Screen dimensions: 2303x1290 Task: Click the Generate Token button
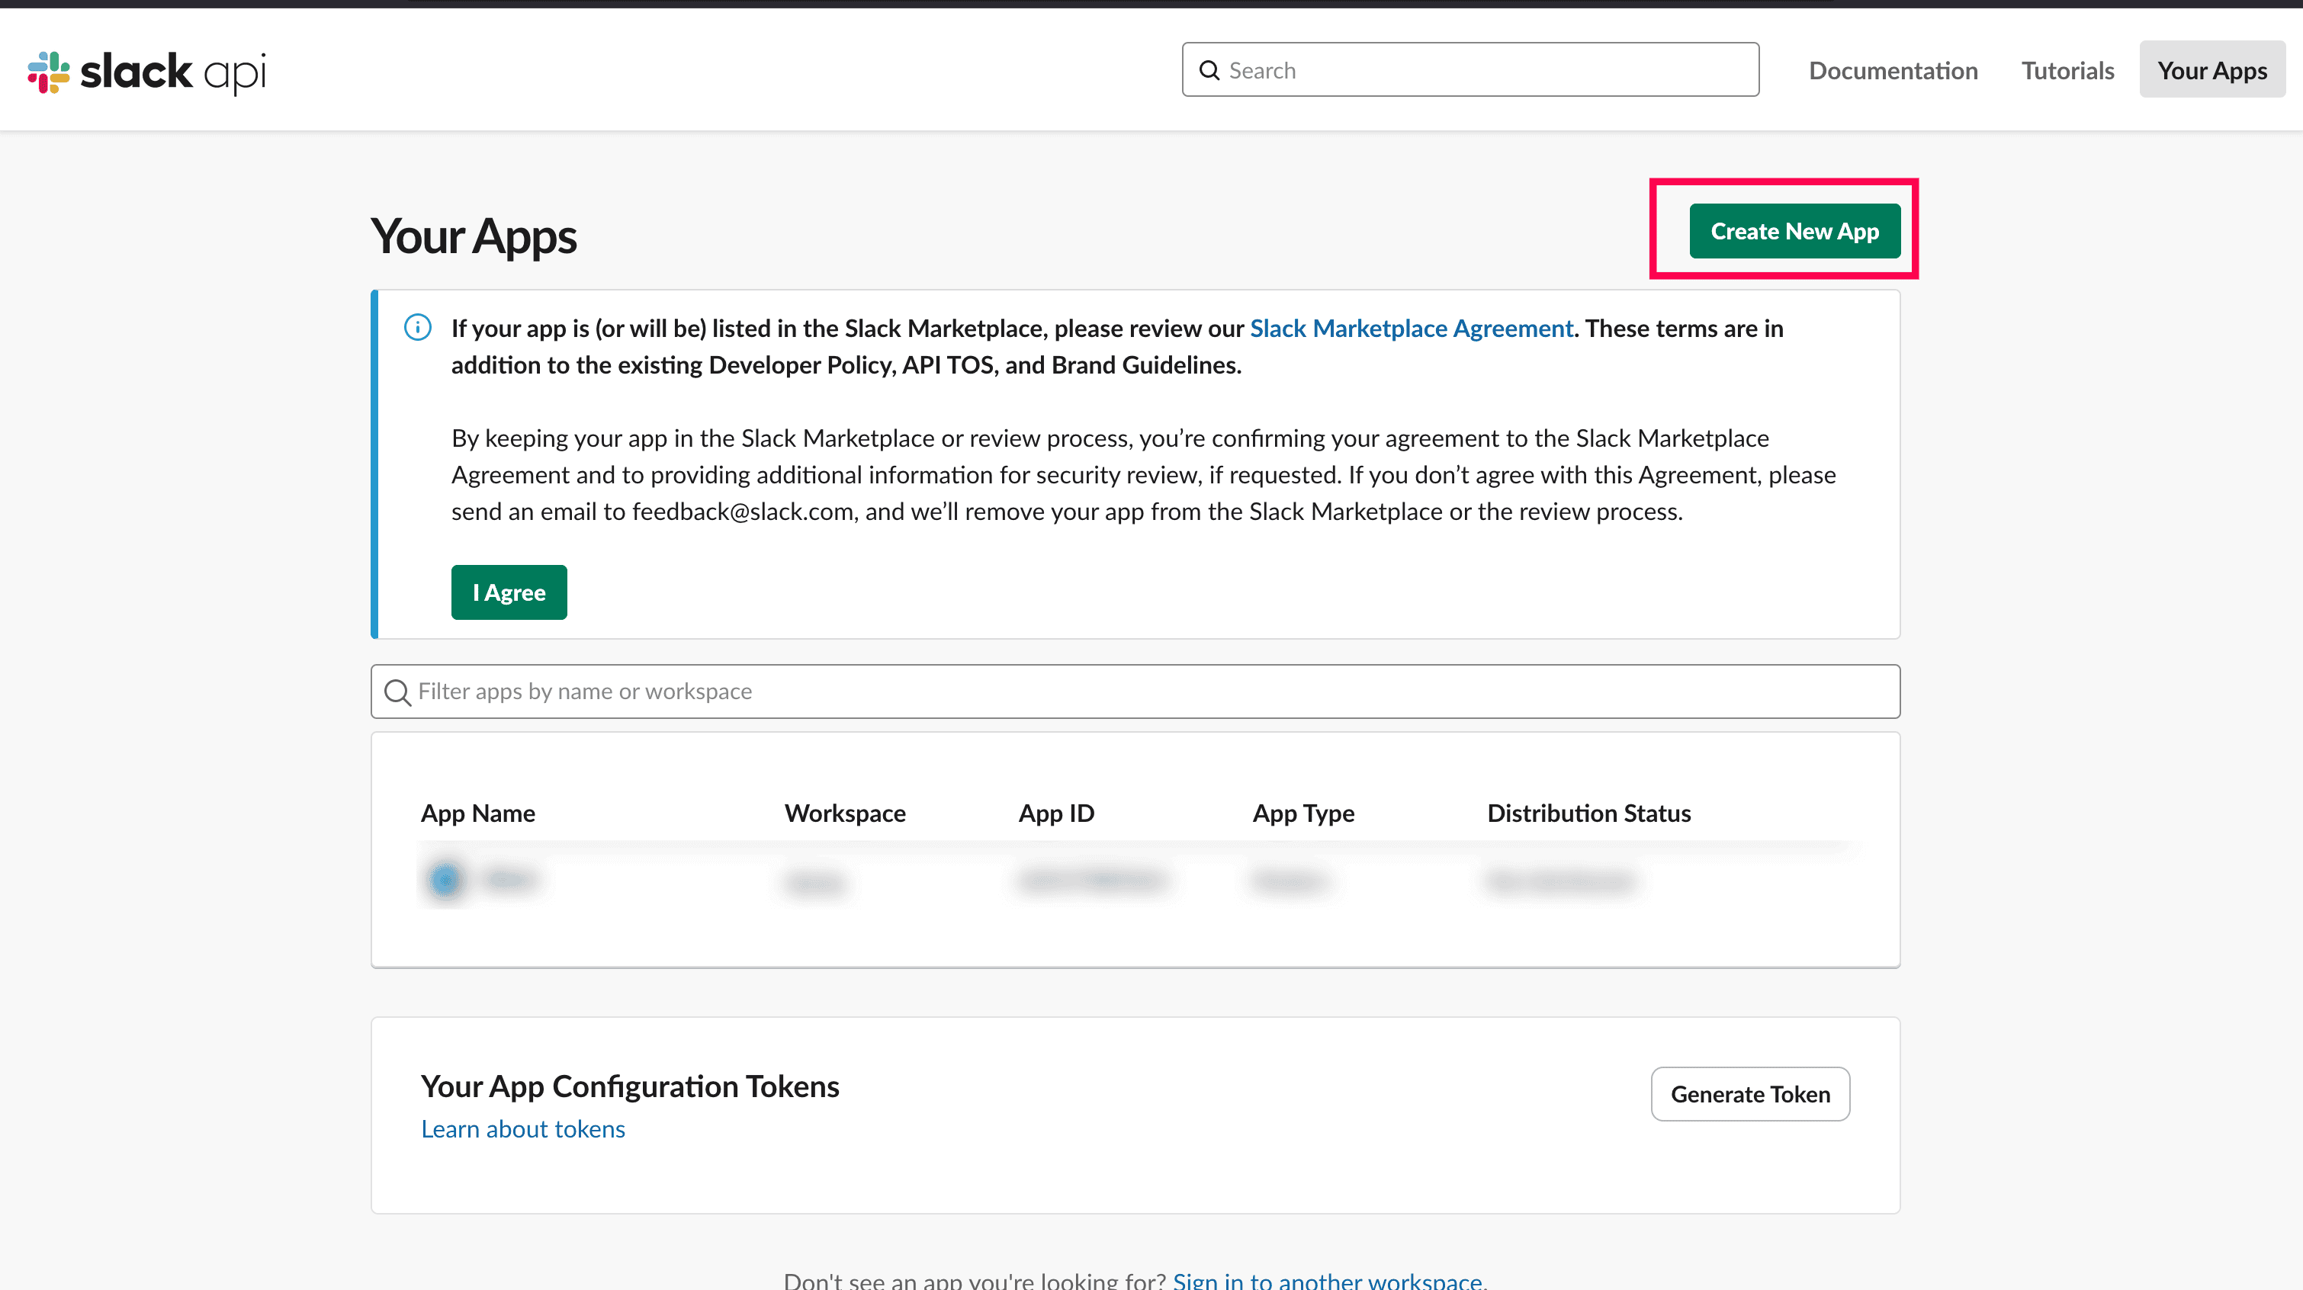[x=1749, y=1093]
